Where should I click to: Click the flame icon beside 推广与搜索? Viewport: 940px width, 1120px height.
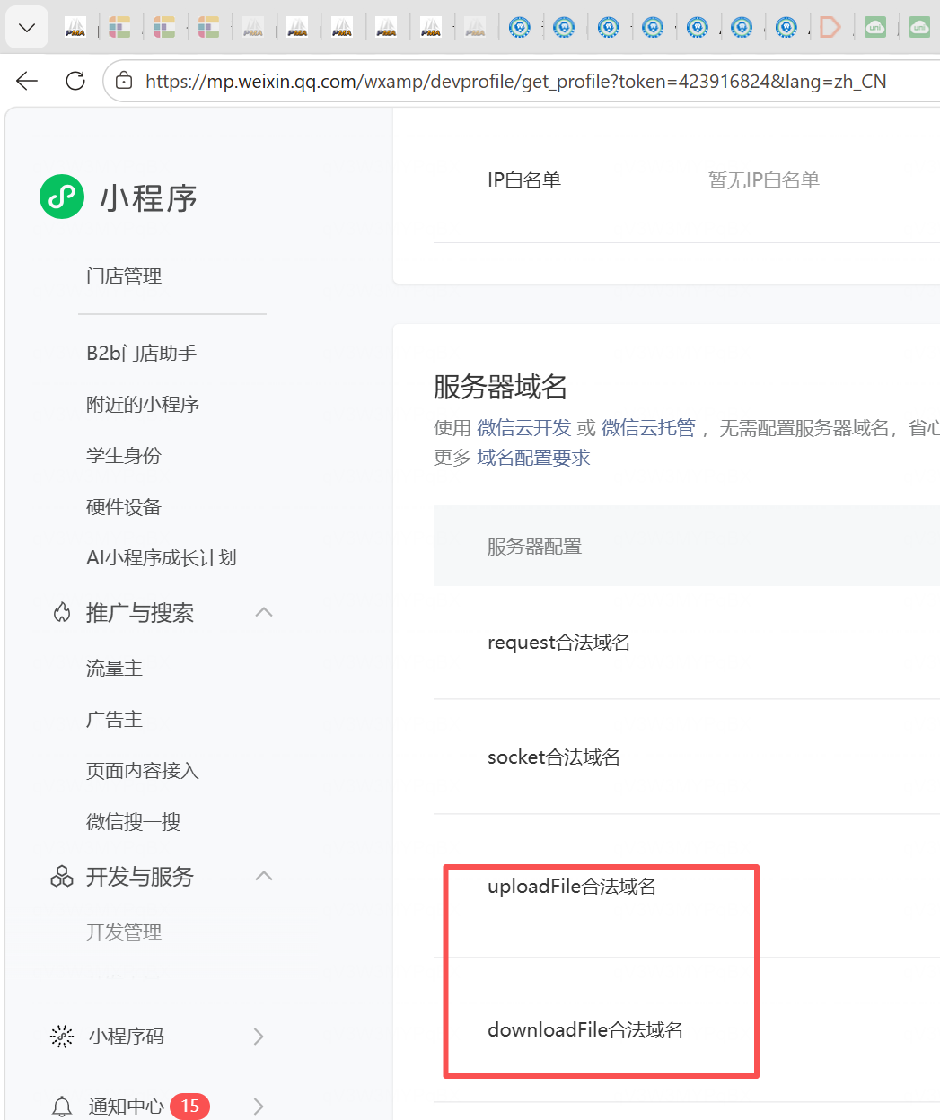click(x=62, y=613)
